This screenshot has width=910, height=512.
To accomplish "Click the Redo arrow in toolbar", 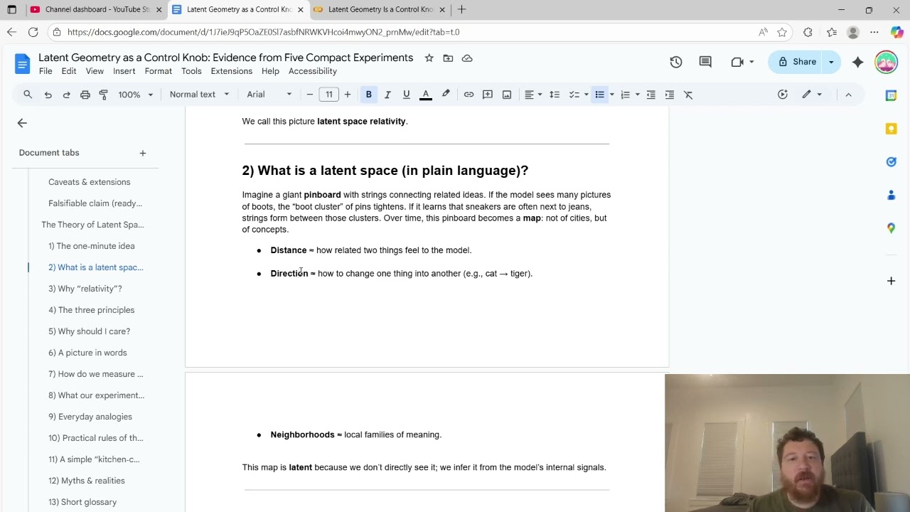I will pos(66,95).
